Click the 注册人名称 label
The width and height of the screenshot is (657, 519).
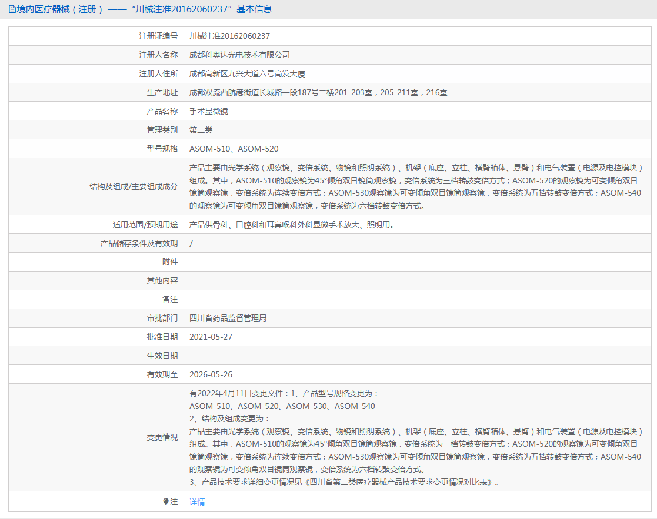point(158,55)
